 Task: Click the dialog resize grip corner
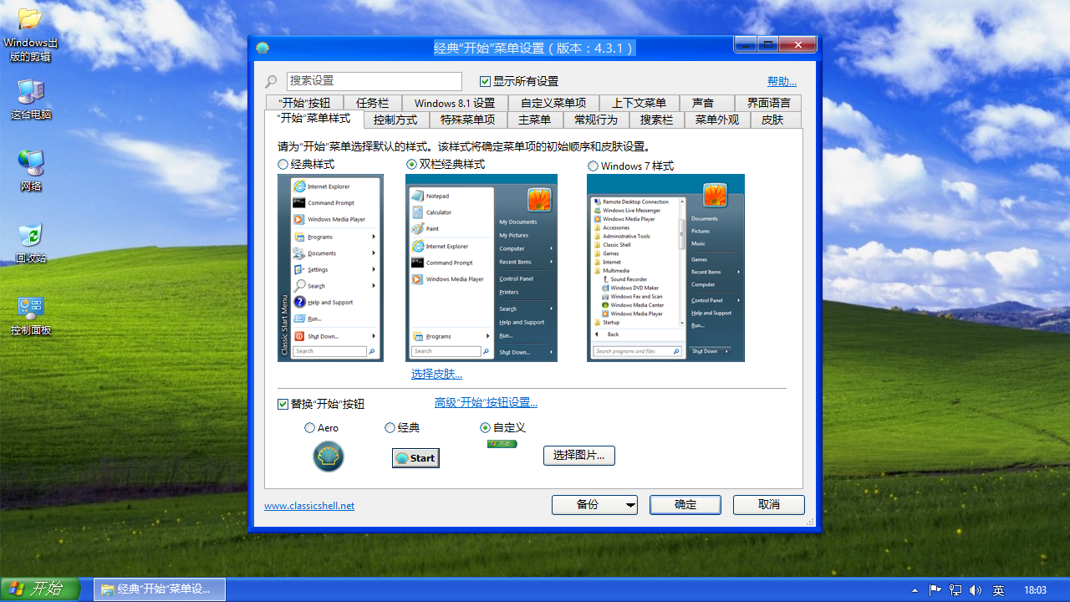point(810,522)
